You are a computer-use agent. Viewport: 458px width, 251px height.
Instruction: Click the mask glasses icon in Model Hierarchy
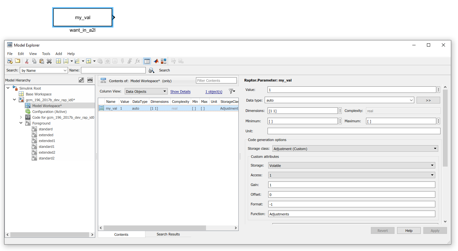(90, 80)
